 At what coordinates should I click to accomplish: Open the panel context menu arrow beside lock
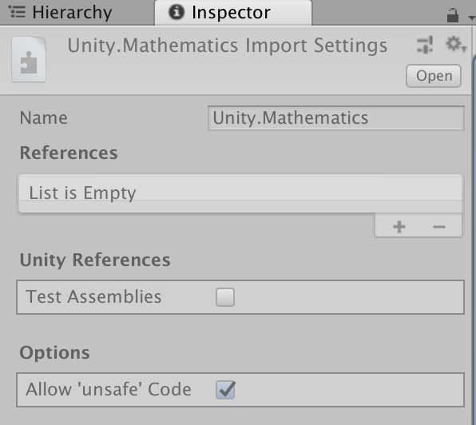pos(471,18)
